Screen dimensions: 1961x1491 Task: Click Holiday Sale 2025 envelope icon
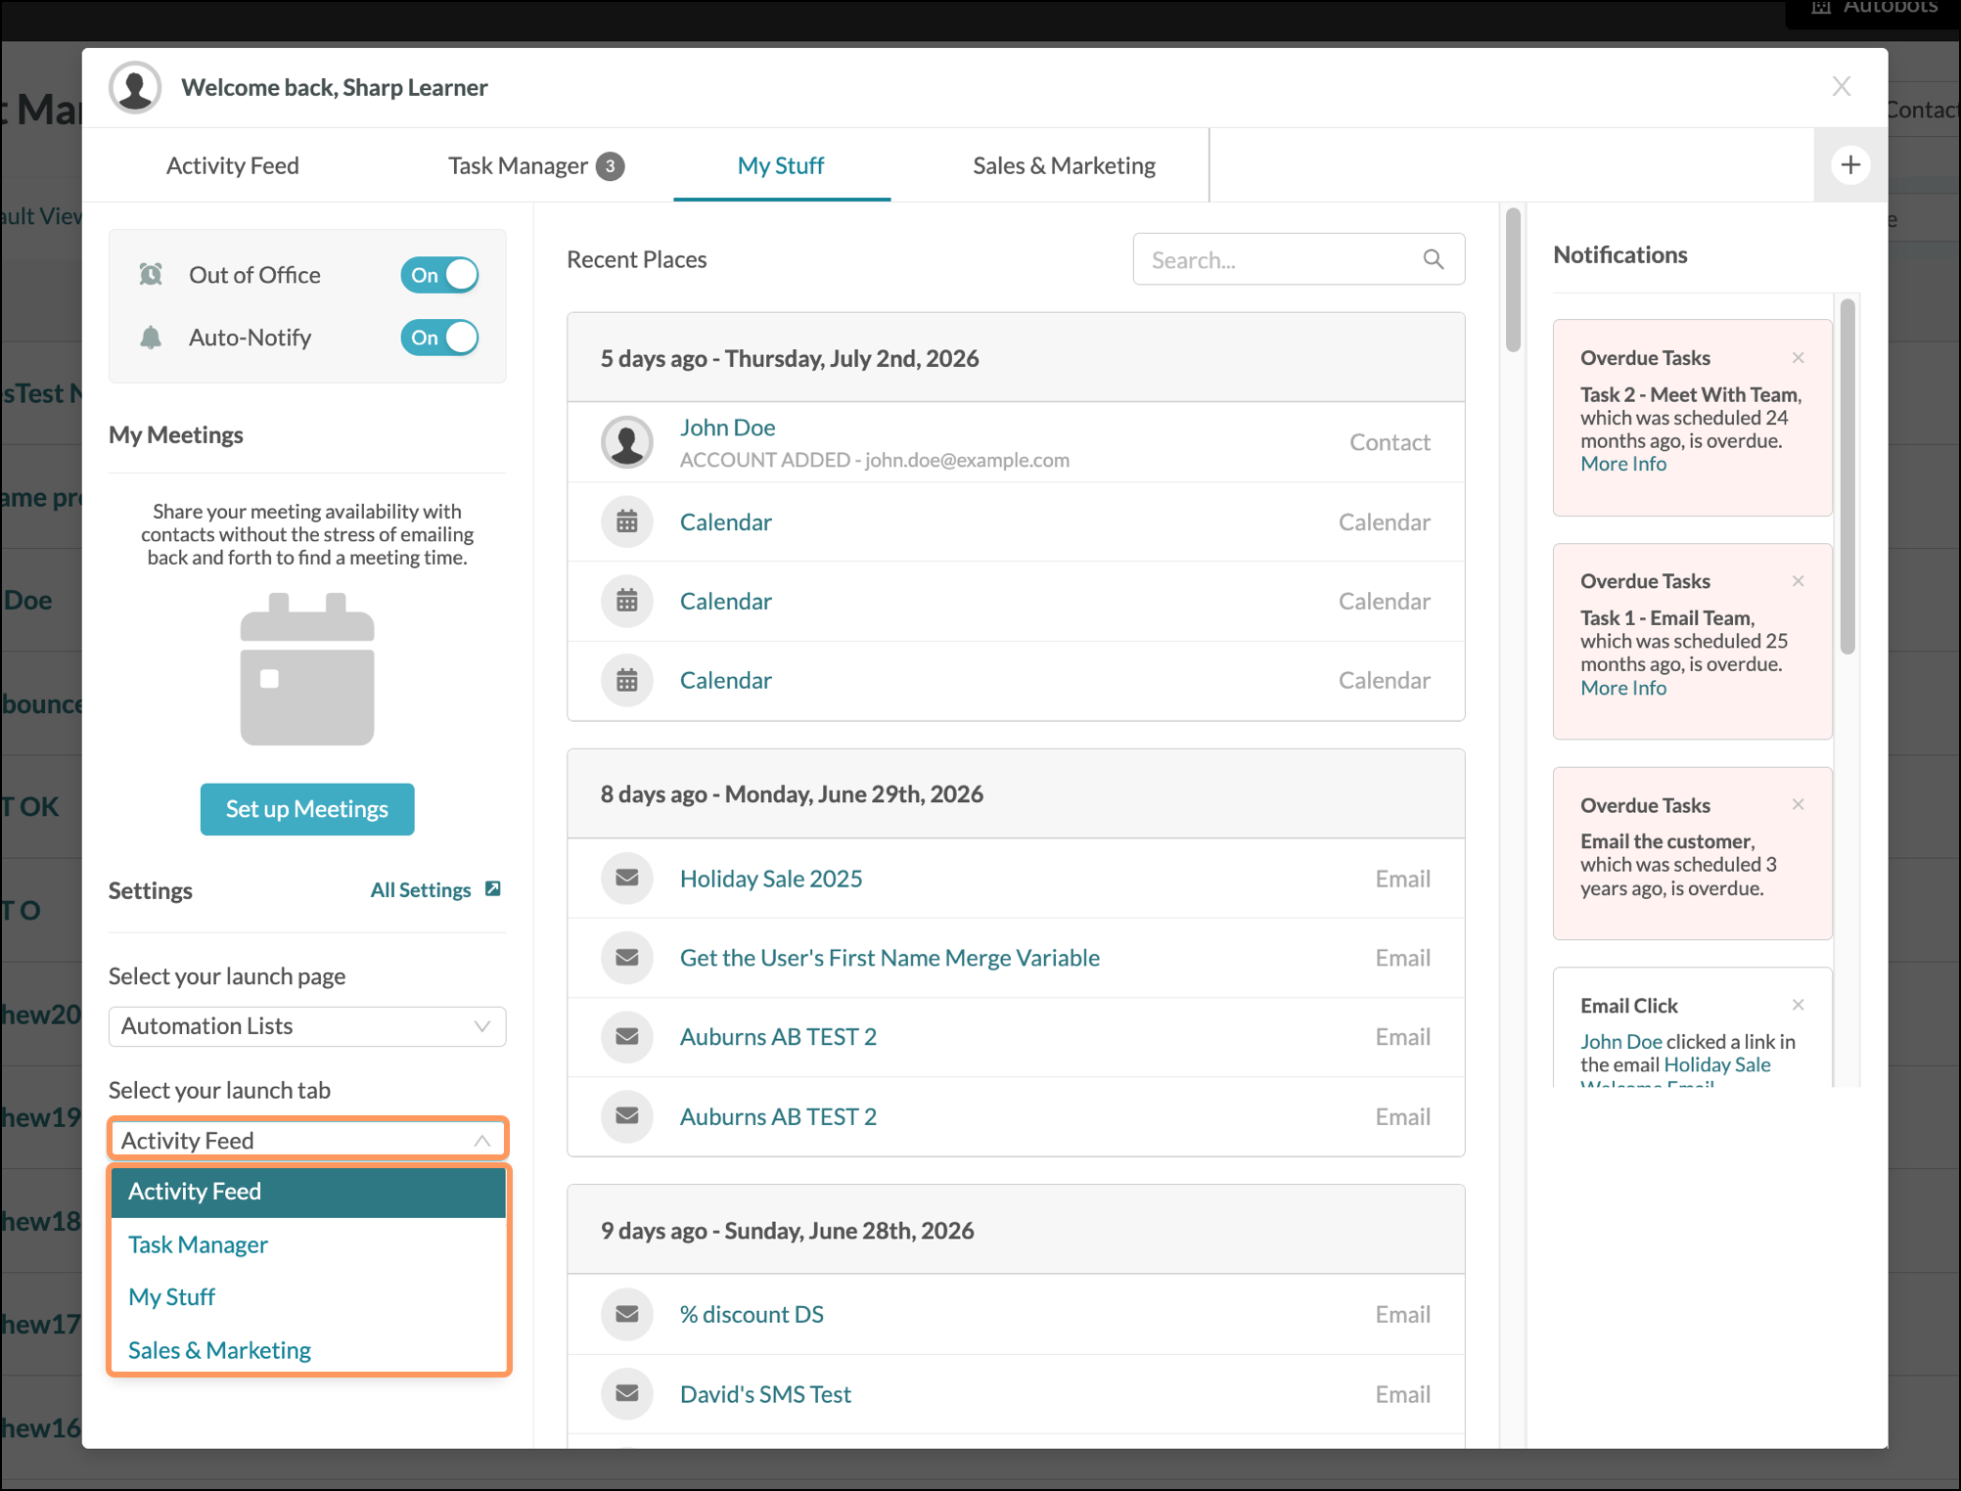627,878
